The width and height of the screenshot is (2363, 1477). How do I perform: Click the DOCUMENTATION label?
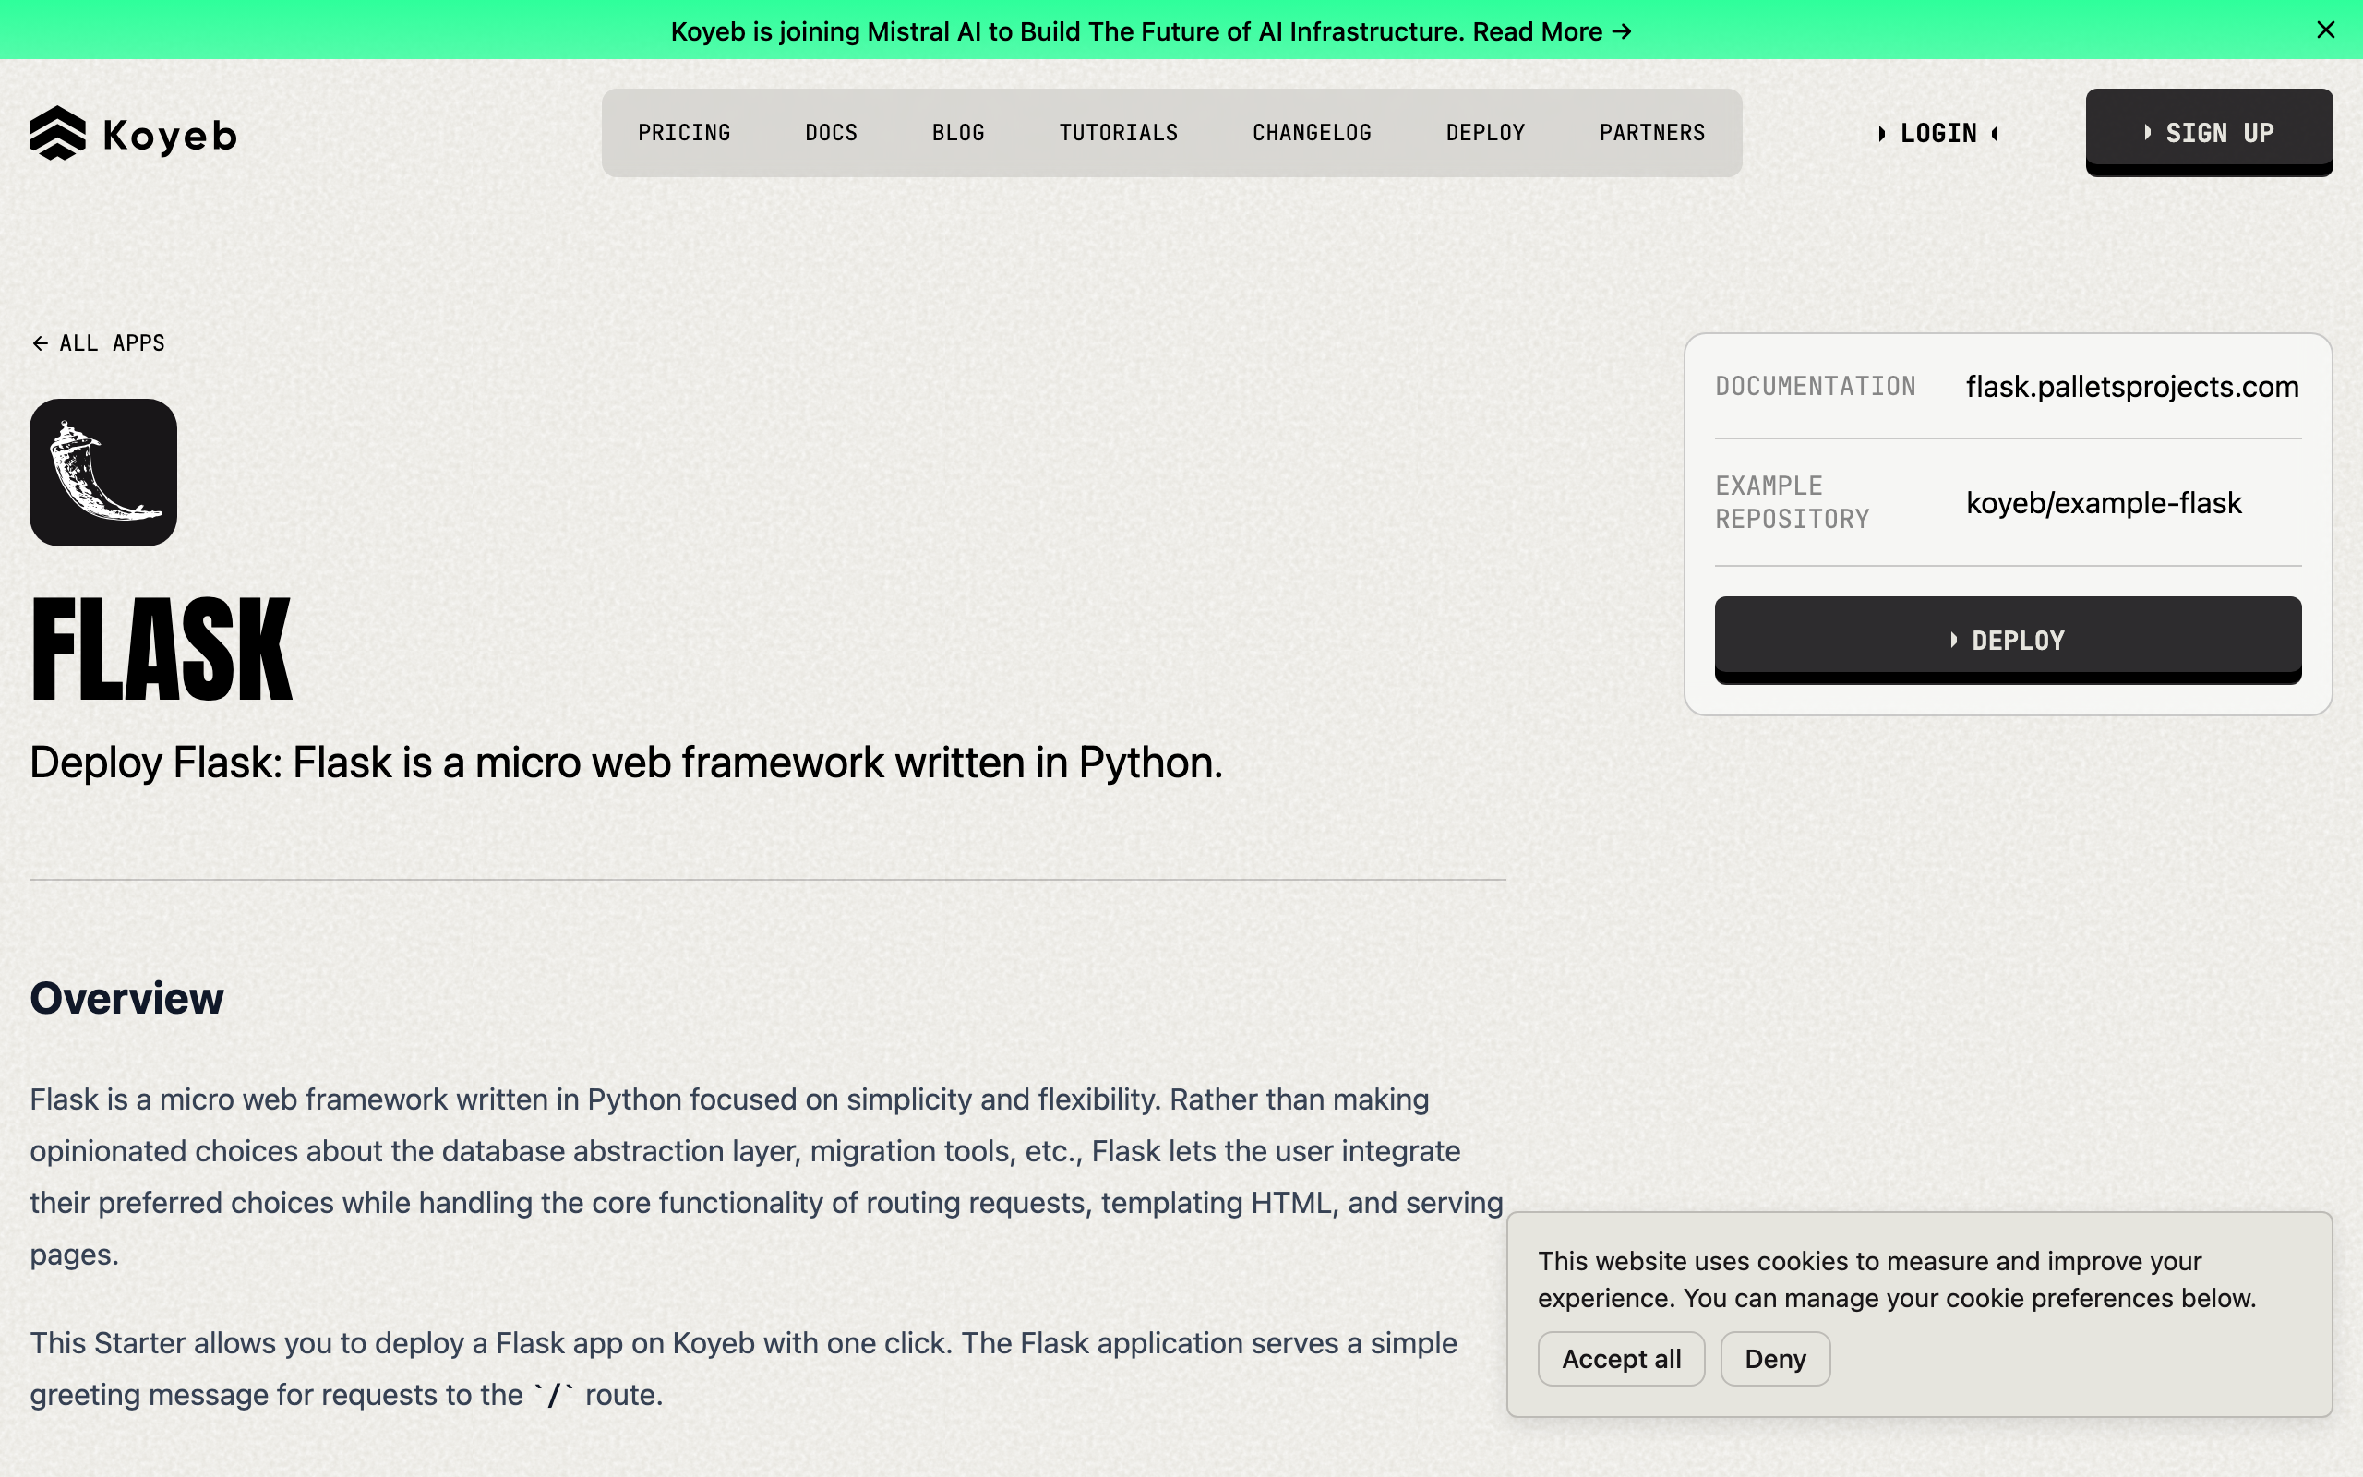[x=1816, y=387]
